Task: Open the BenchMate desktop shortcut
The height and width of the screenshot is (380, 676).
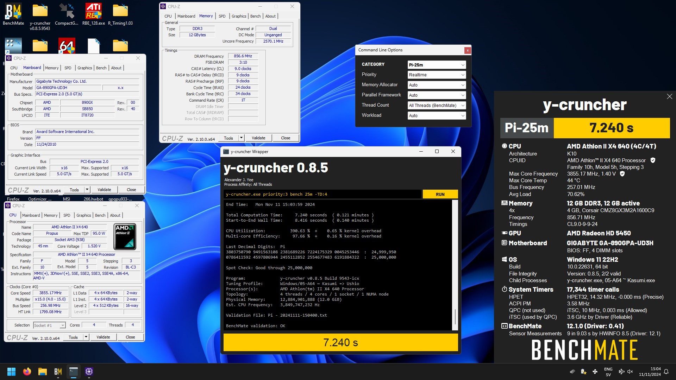Action: pyautogui.click(x=13, y=14)
